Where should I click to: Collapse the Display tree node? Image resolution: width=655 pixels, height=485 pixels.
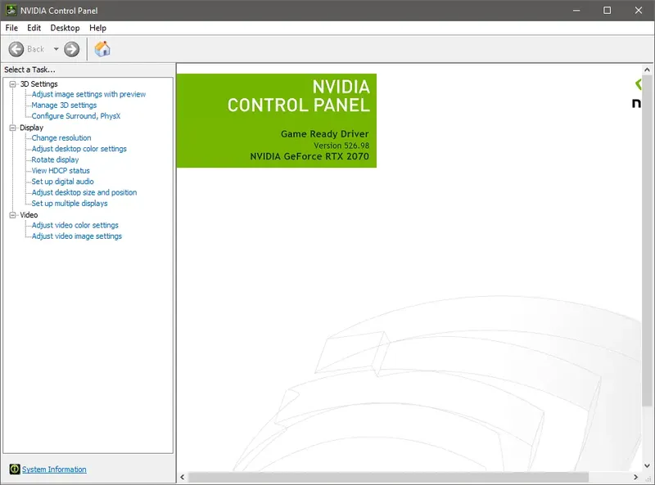click(x=13, y=128)
